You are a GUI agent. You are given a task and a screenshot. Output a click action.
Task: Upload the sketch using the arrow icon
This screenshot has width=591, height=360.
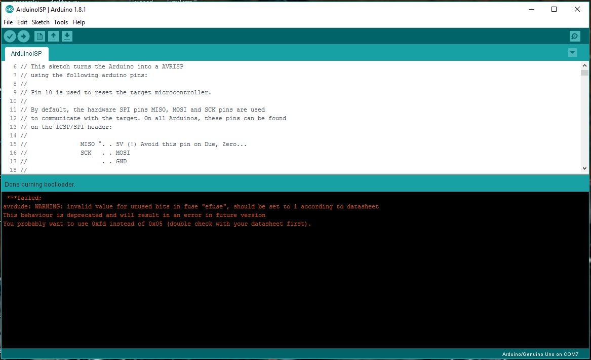[x=23, y=36]
